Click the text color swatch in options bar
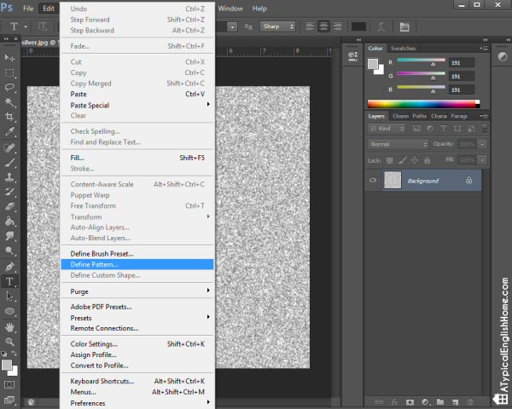 coord(358,26)
